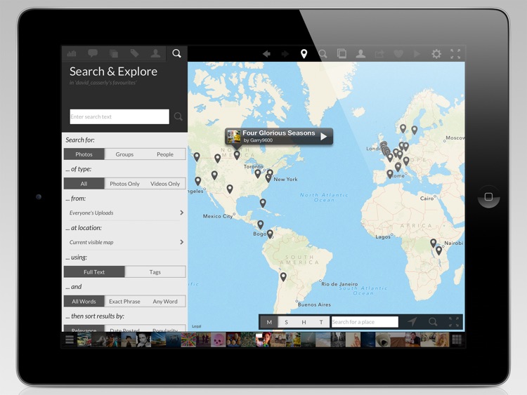
Task: Select All Words matching
Action: pos(84,302)
